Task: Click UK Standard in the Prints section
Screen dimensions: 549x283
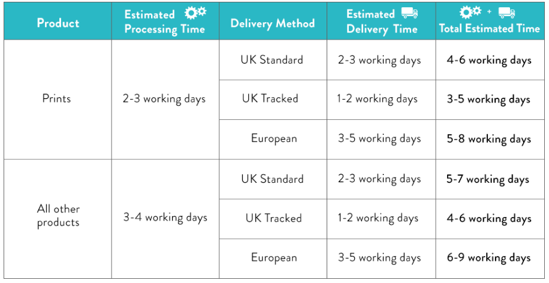Action: click(272, 59)
